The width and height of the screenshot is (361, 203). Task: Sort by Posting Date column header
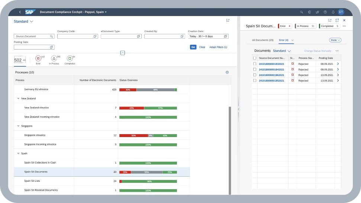click(x=326, y=58)
